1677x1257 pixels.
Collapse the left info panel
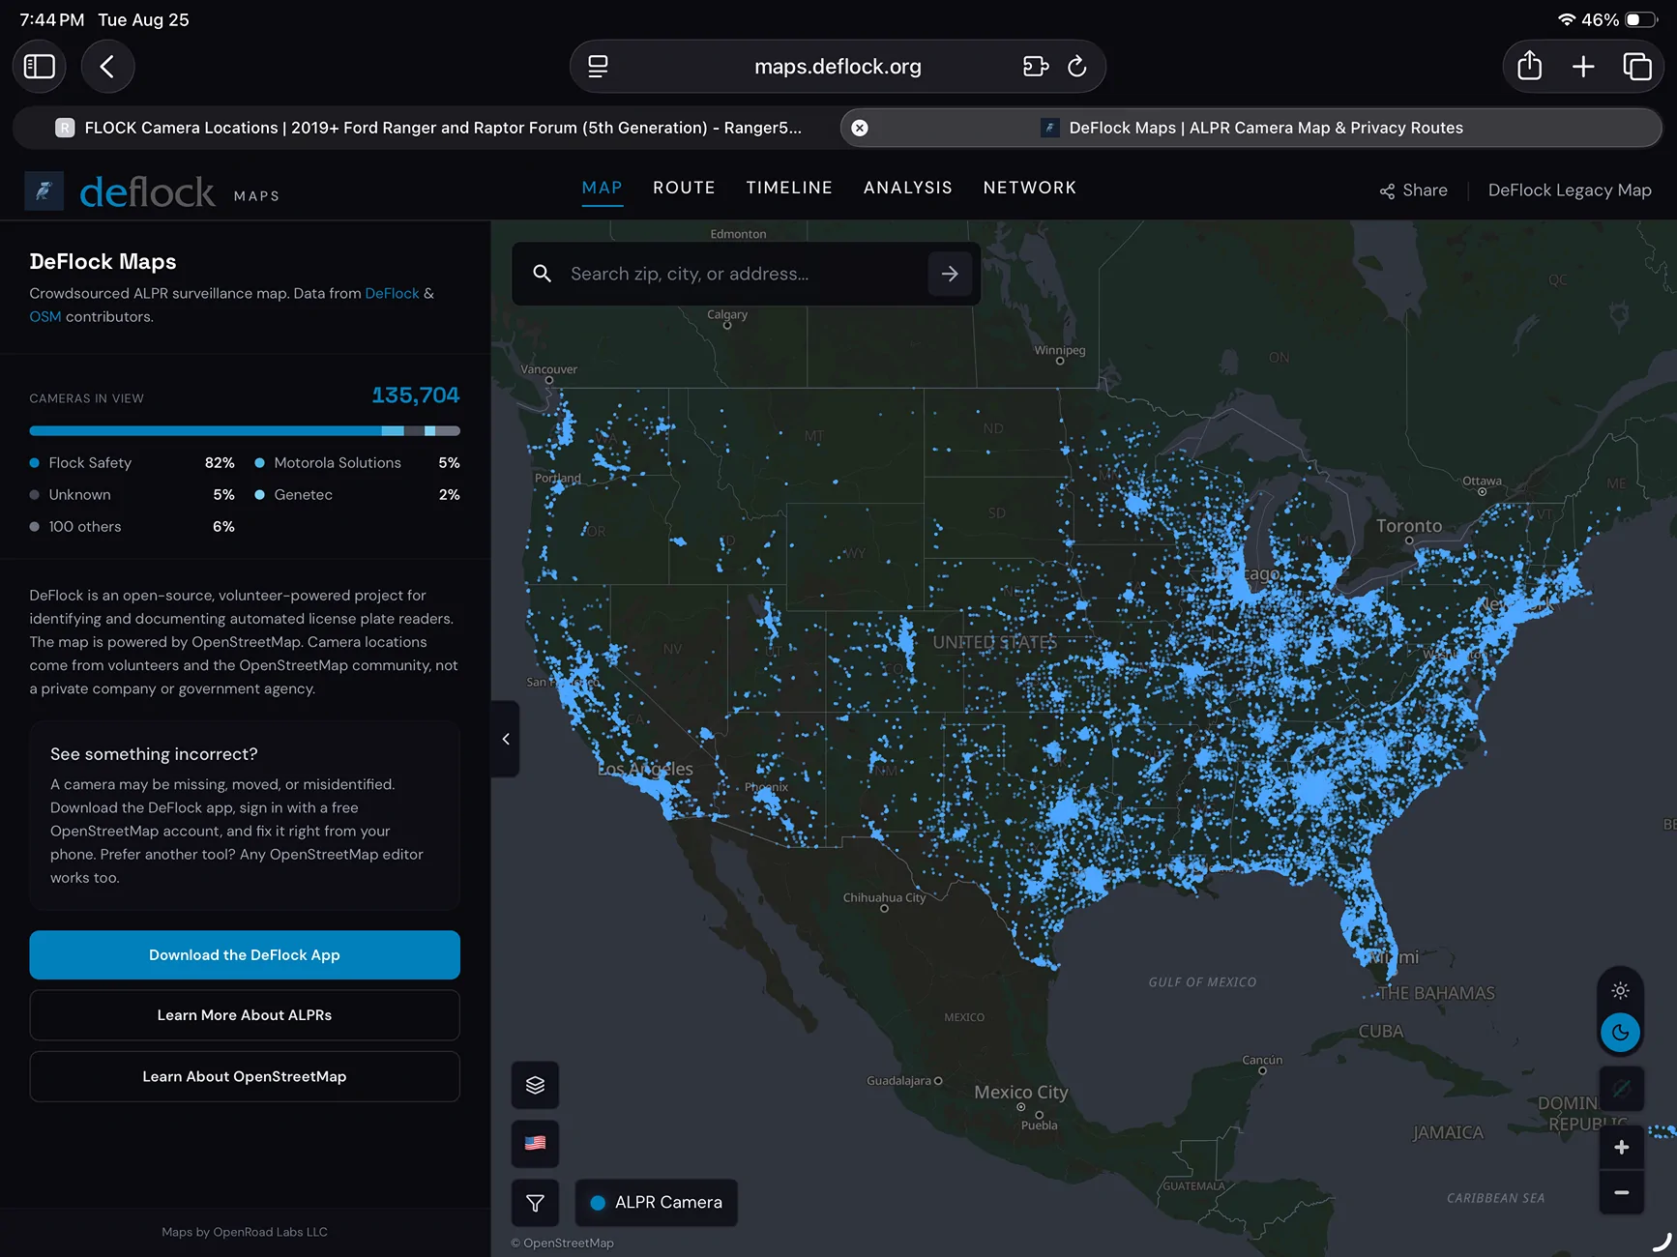[506, 740]
